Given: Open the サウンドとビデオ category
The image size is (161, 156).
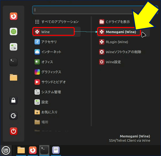Looking at the screenshot, I should [x=56, y=82].
